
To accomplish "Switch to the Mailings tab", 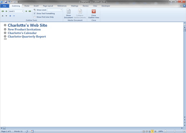I will (75, 6).
